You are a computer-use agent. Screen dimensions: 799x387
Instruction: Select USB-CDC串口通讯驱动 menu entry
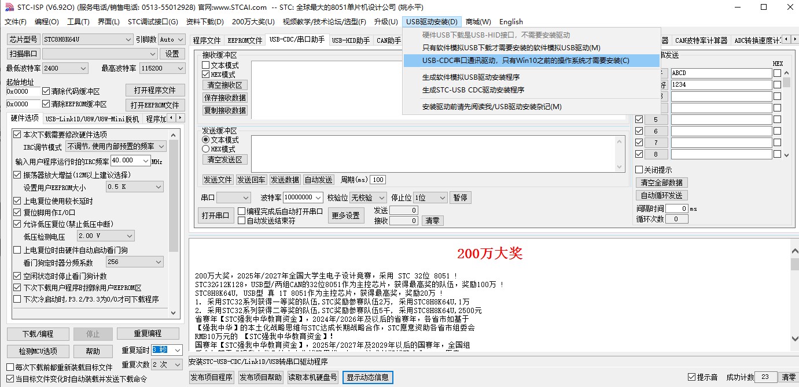(531, 60)
